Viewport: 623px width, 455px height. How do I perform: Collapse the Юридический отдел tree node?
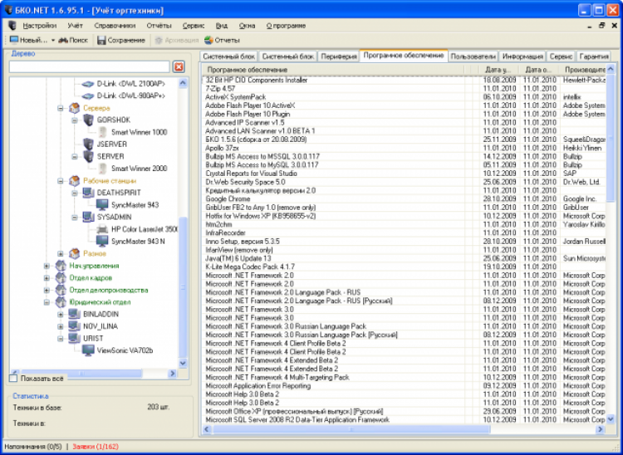pyautogui.click(x=47, y=302)
